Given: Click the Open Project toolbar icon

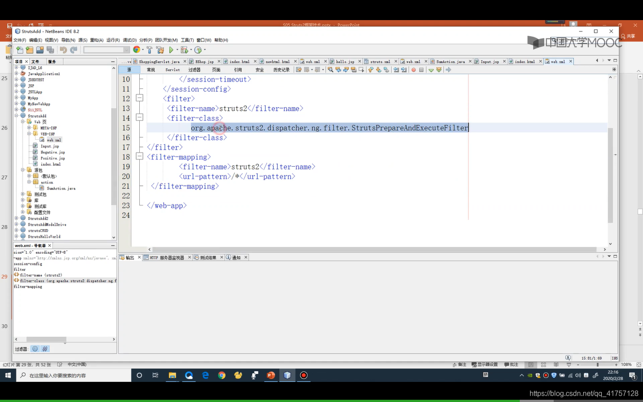Looking at the screenshot, I should pyautogui.click(x=40, y=50).
